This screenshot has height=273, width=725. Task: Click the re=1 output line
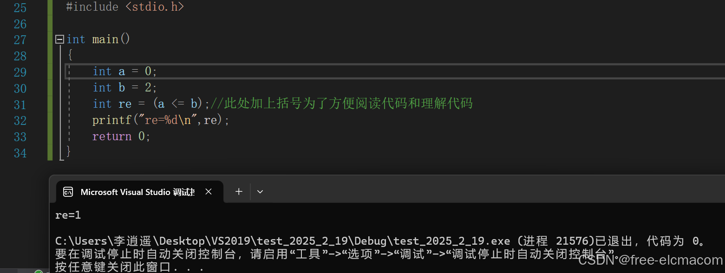(x=68, y=215)
